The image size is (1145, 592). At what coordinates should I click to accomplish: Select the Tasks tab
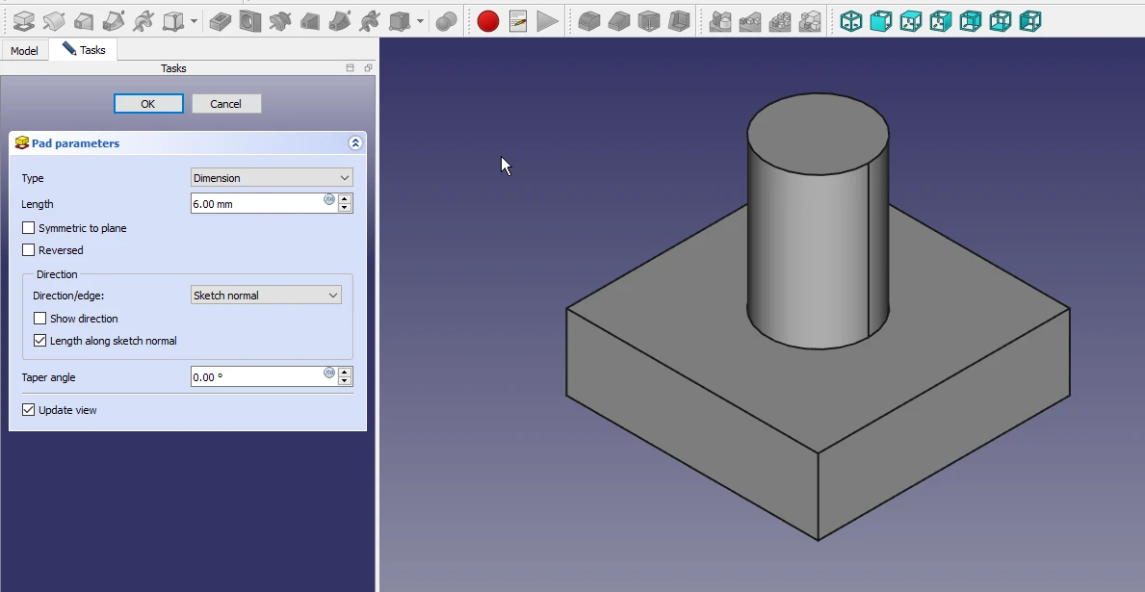pos(84,50)
